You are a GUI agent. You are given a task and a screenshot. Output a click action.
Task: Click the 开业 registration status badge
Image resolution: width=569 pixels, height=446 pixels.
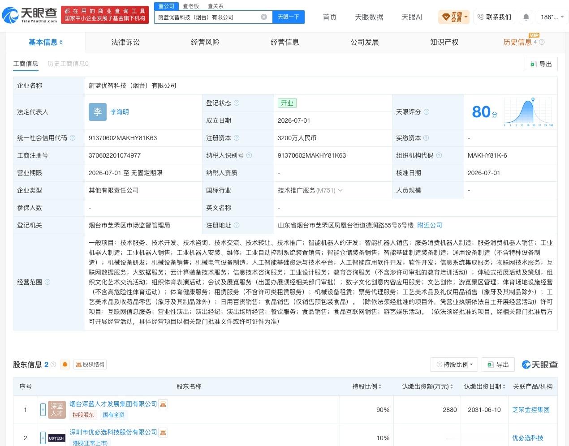(287, 103)
